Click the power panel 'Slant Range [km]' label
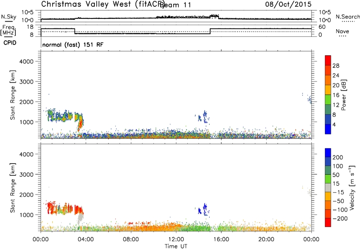 [x=13, y=95]
